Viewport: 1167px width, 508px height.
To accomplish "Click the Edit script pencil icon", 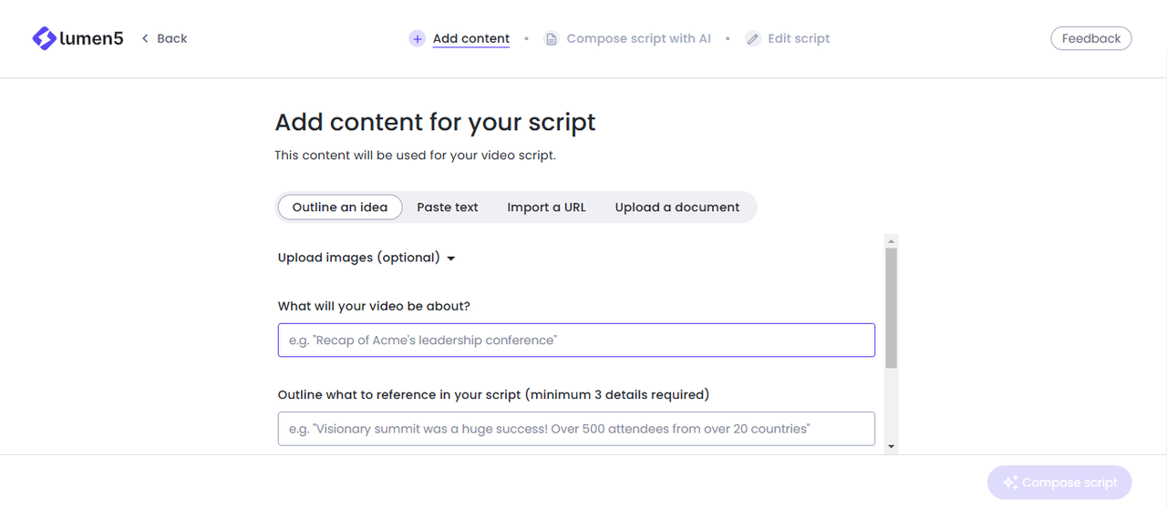I will tap(752, 38).
